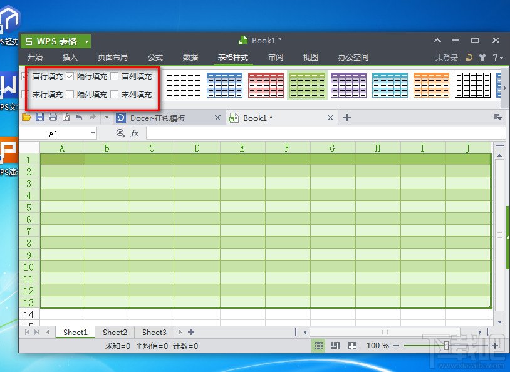Open print preview icon
This screenshot has width=510, height=372.
[66, 117]
